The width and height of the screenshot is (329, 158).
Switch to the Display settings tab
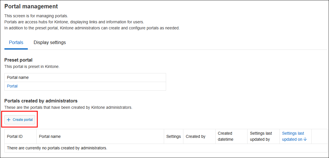tap(50, 43)
